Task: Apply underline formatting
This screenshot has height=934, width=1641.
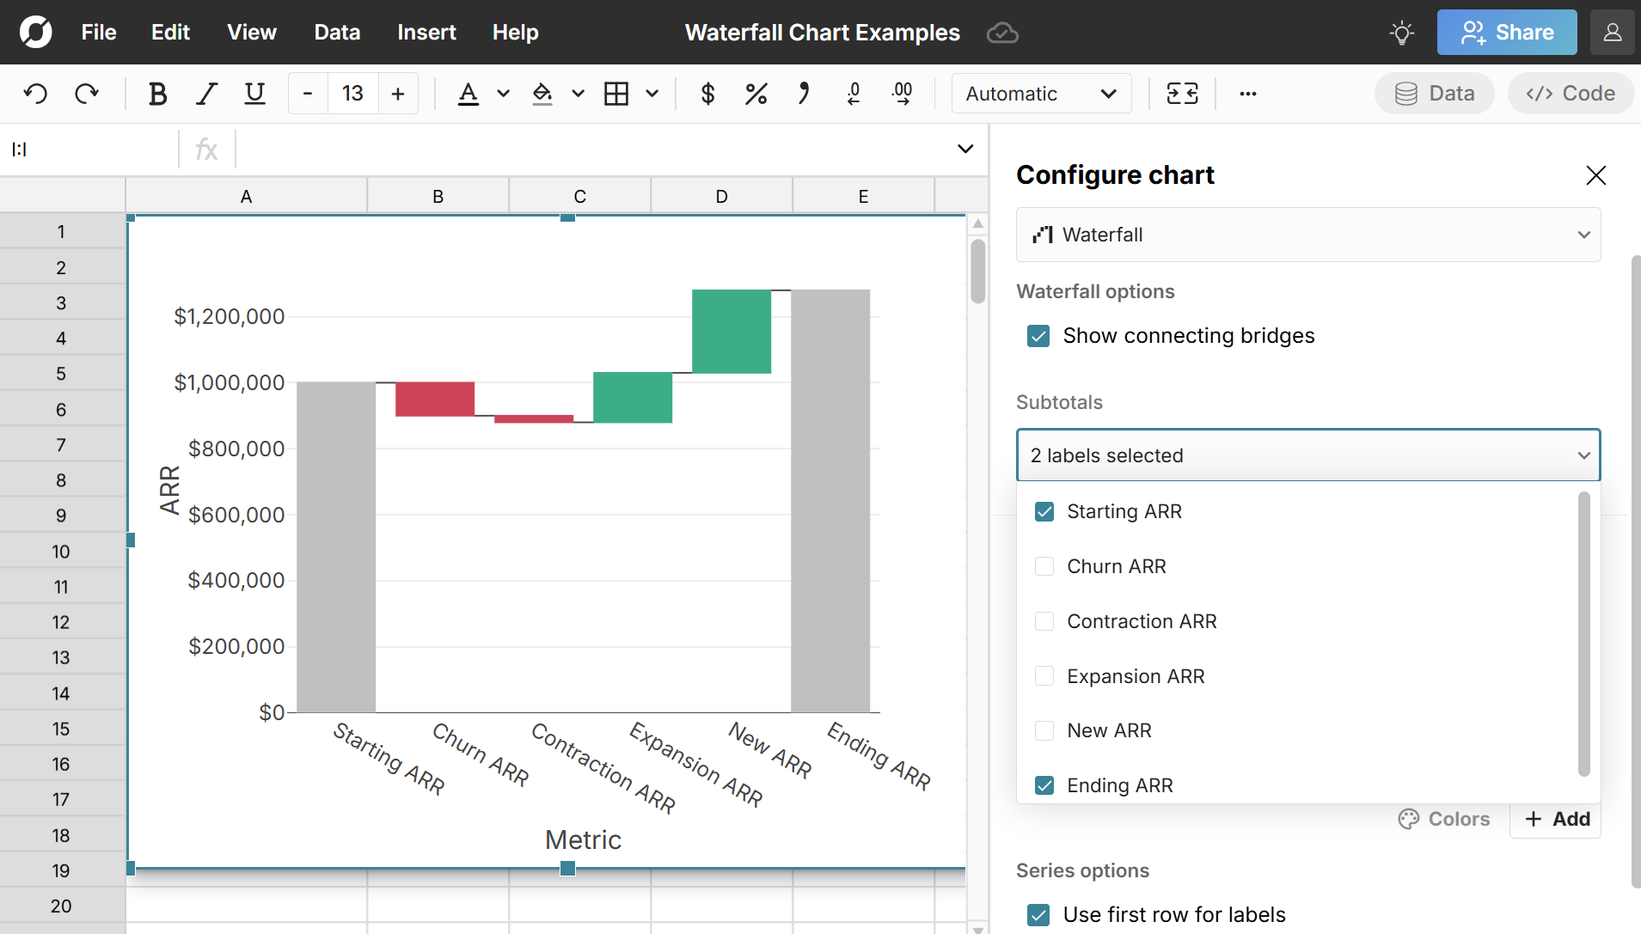Action: coord(254,94)
